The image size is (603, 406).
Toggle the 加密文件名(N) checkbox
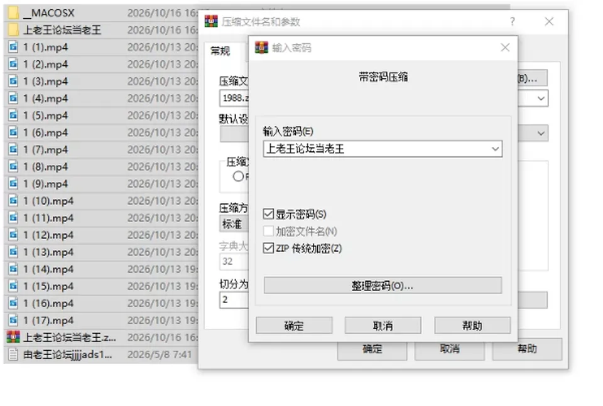click(x=268, y=231)
